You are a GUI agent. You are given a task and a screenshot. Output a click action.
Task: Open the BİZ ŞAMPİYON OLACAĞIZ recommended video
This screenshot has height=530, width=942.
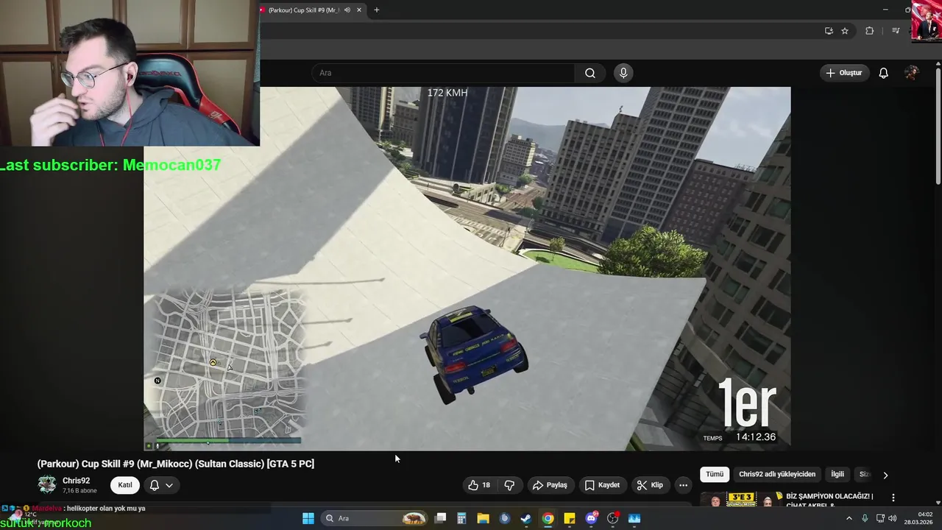829,500
